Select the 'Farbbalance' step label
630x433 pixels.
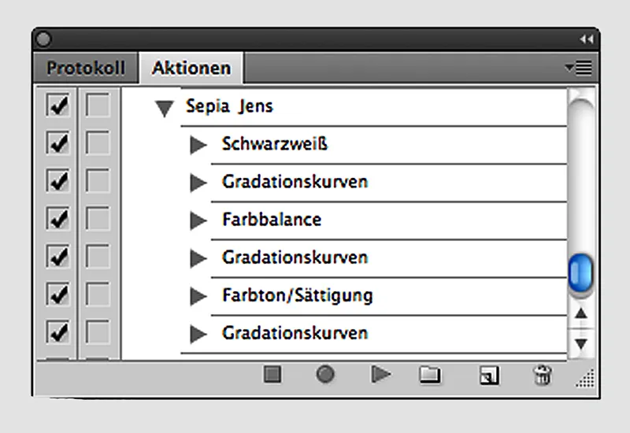272,220
